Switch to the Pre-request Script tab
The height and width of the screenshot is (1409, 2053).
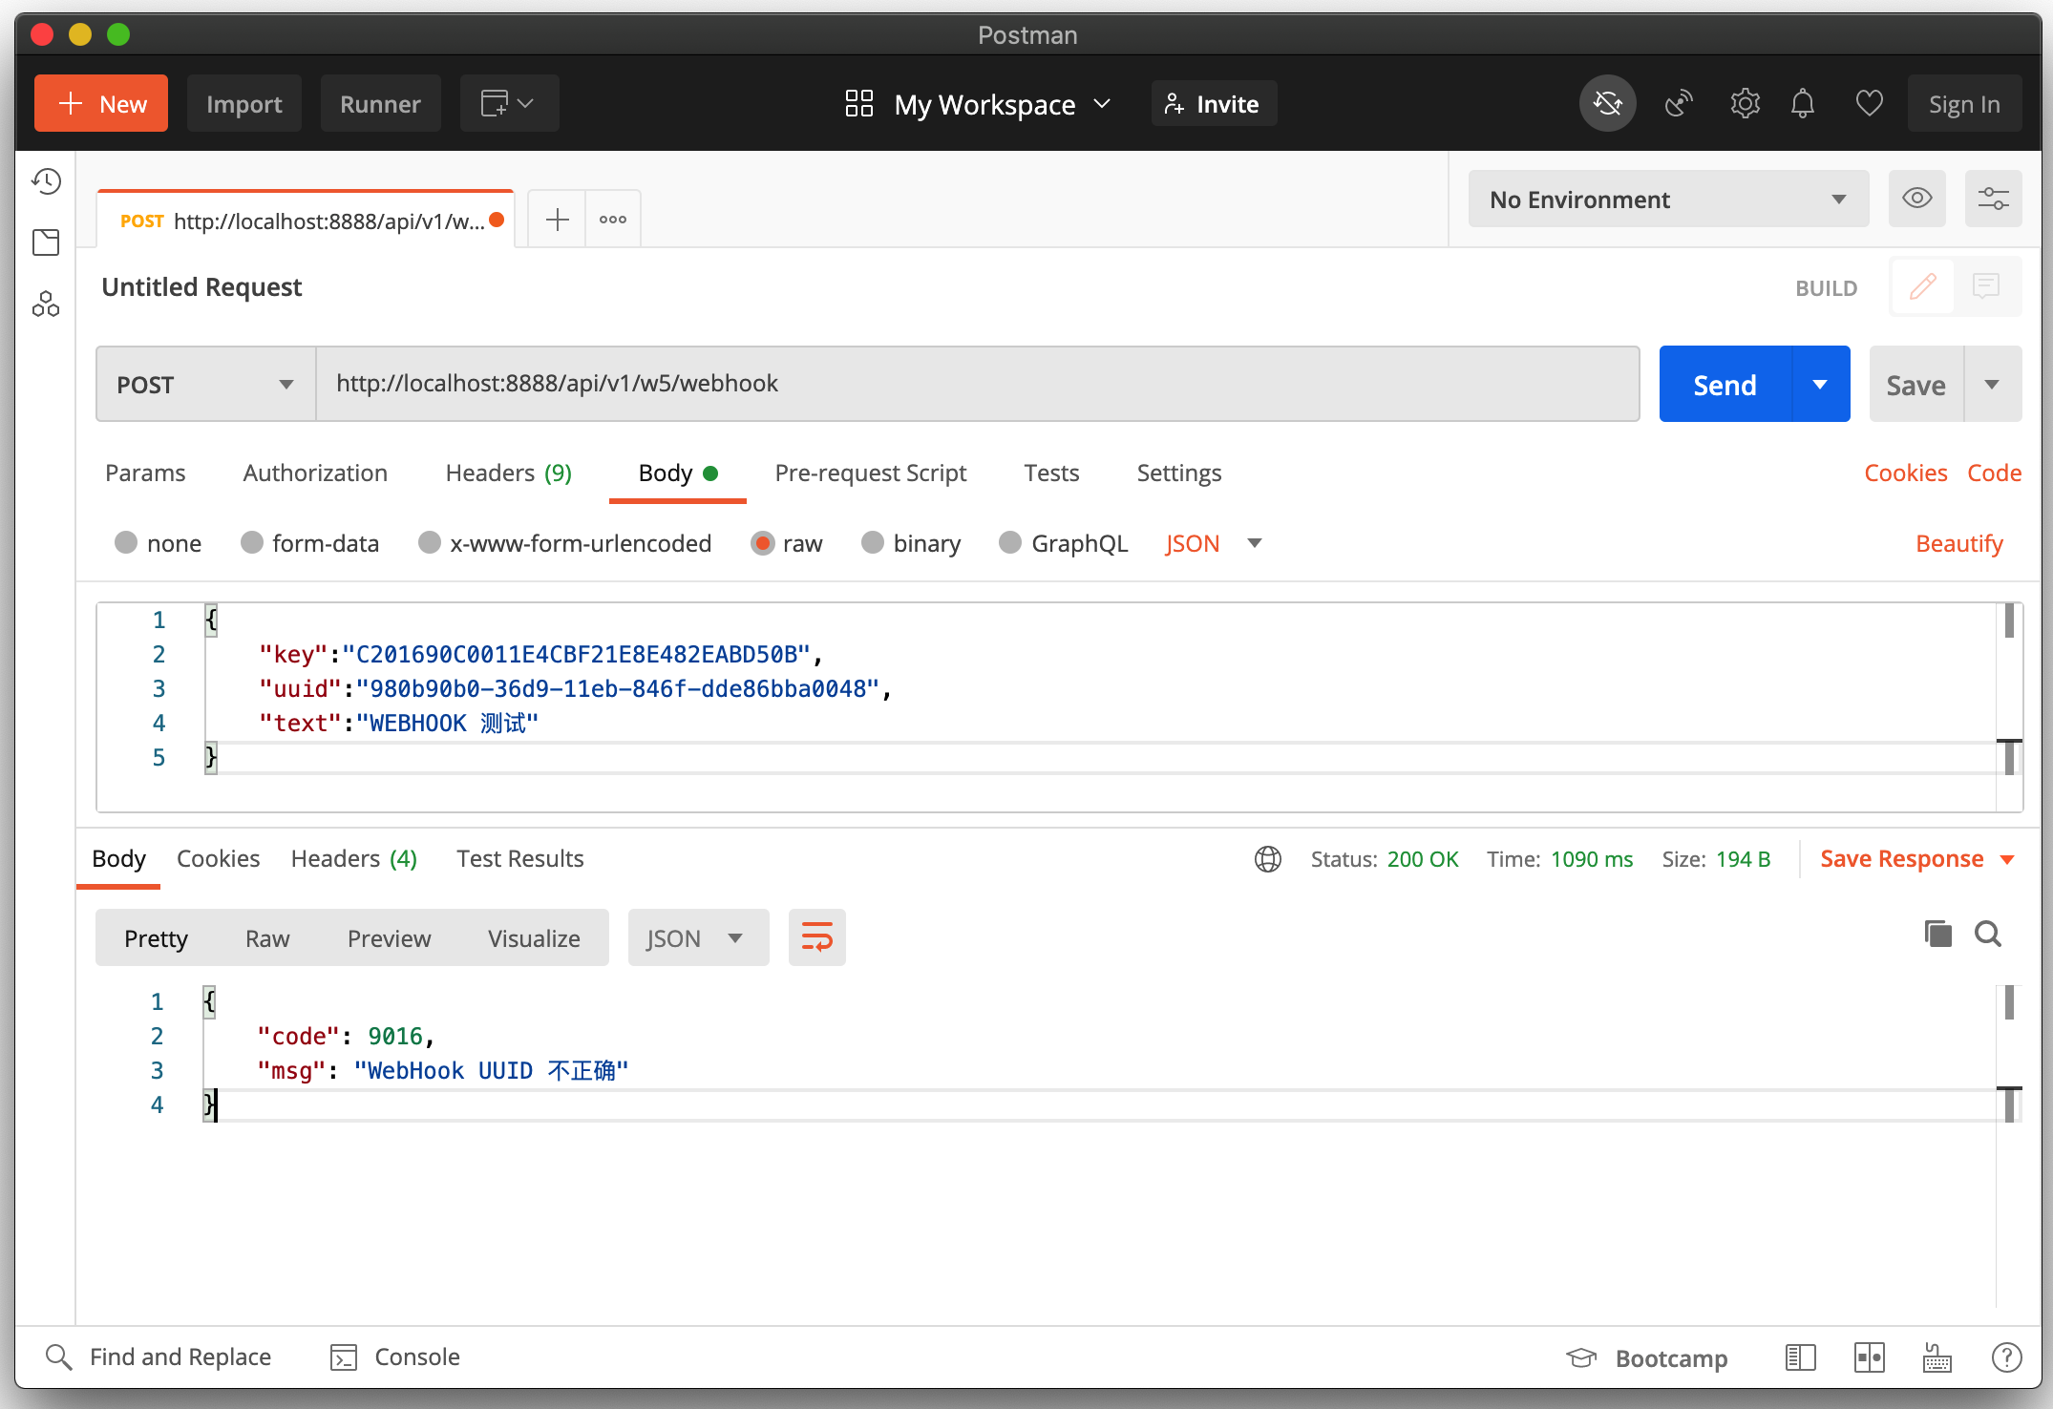870,473
